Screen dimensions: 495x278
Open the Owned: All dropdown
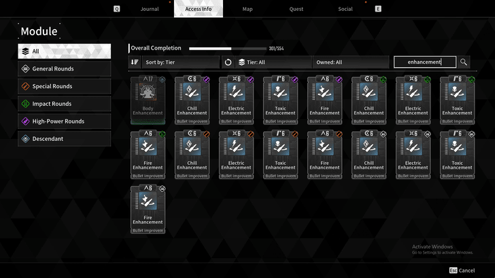point(351,62)
